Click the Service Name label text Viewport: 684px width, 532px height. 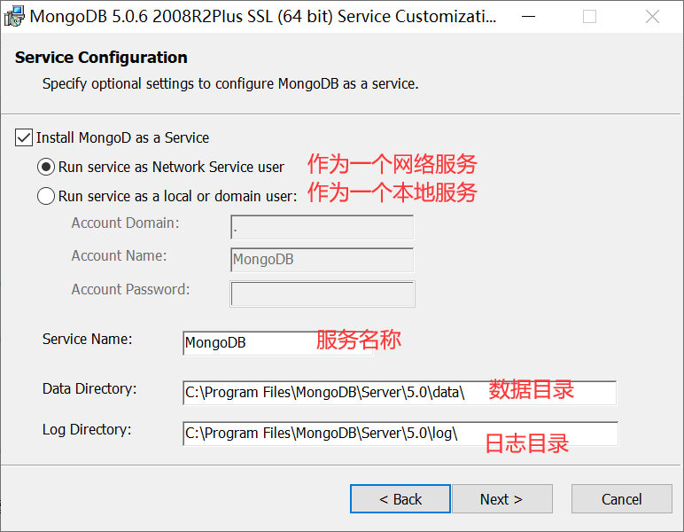(x=87, y=339)
